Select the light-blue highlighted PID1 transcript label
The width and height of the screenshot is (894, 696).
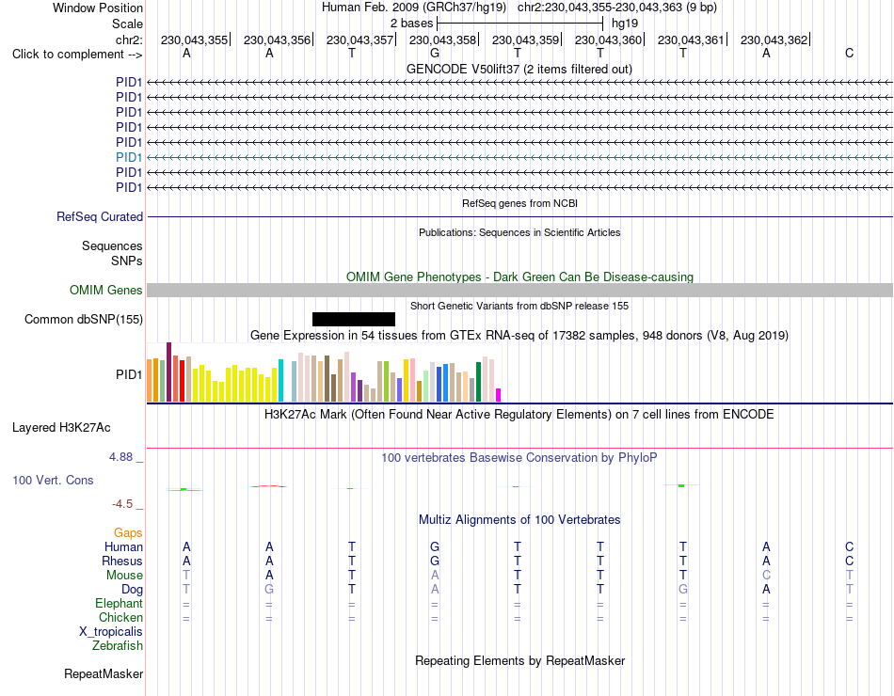pos(129,157)
